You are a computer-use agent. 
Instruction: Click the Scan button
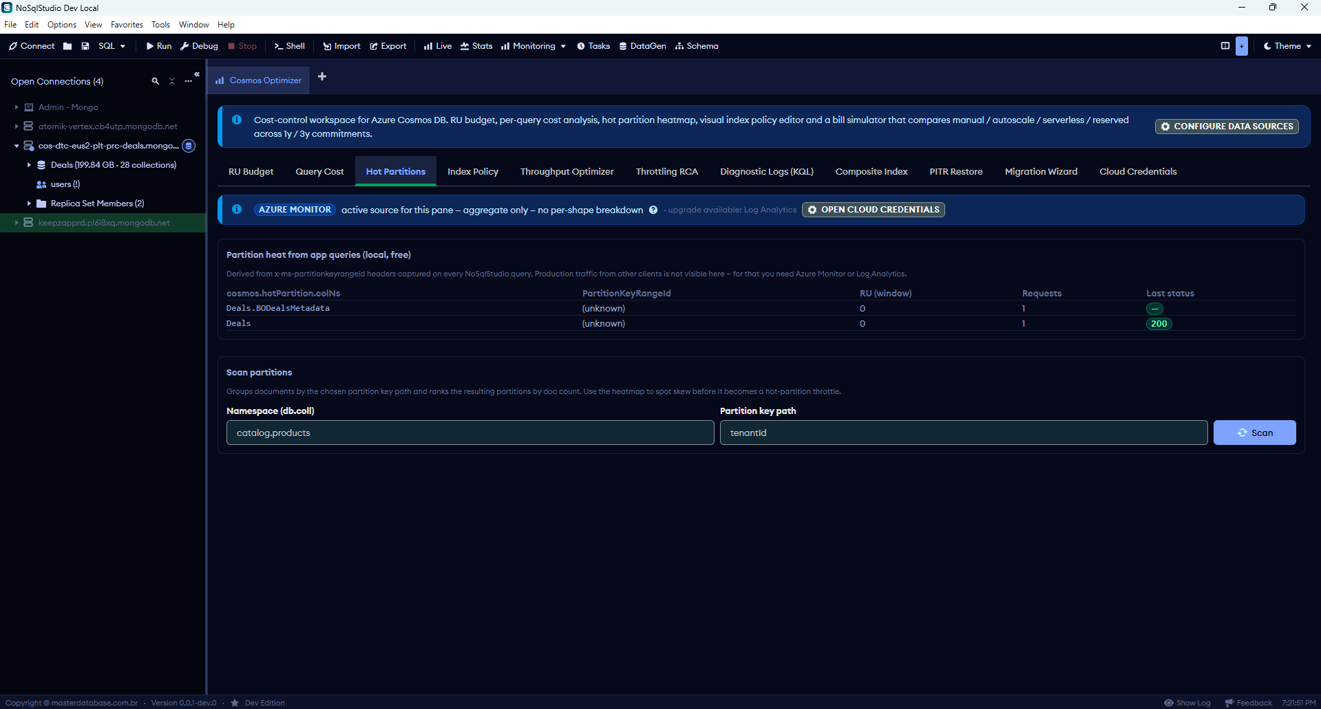1254,433
